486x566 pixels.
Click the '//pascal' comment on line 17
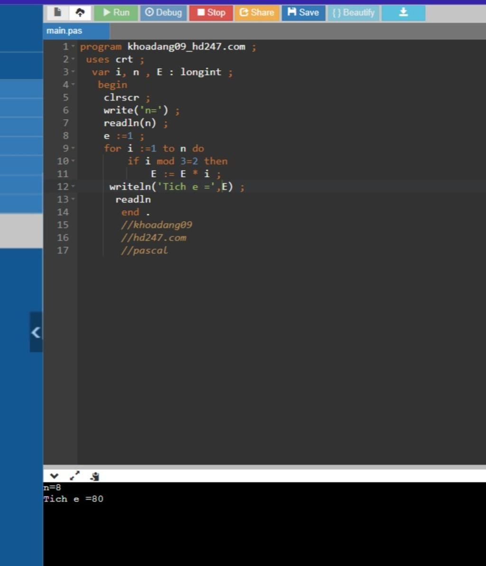point(144,251)
